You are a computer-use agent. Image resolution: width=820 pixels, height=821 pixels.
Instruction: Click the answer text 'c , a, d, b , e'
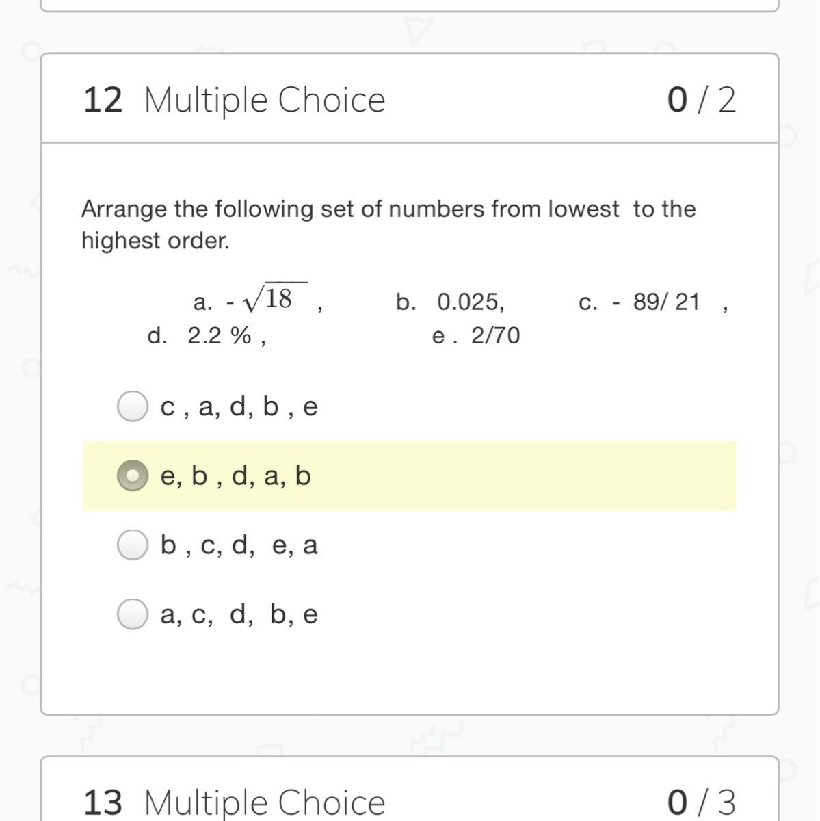coord(239,407)
